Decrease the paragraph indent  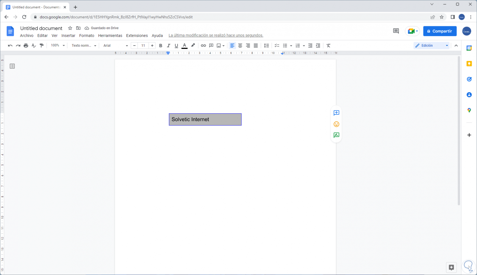(x=310, y=46)
